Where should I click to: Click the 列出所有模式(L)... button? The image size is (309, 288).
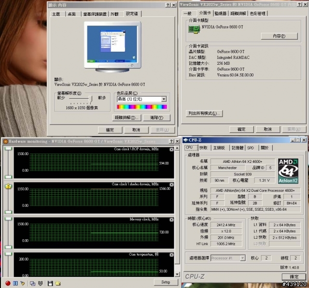point(204,114)
